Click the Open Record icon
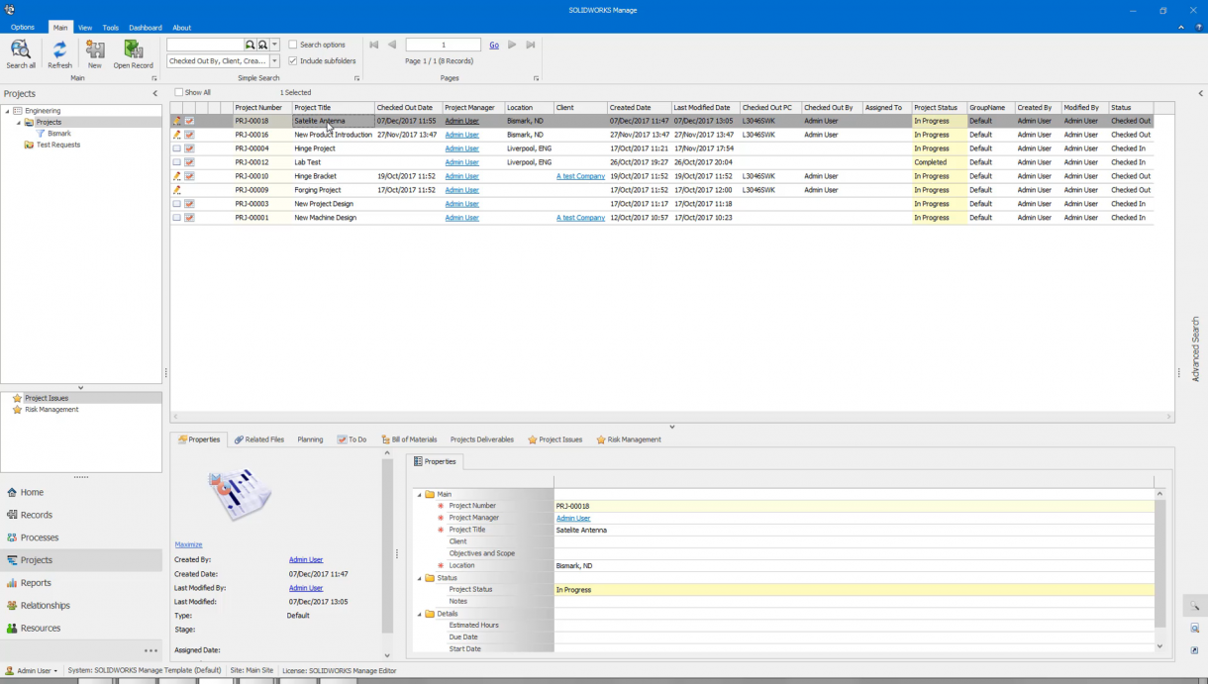Viewport: 1208px width, 684px height. pos(133,49)
